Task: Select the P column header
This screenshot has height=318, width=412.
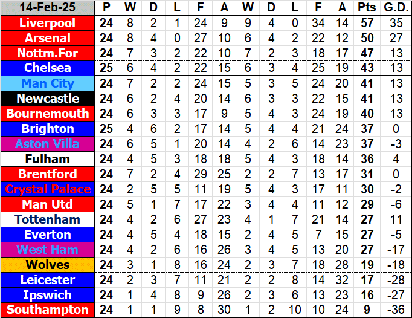Action: (x=107, y=8)
